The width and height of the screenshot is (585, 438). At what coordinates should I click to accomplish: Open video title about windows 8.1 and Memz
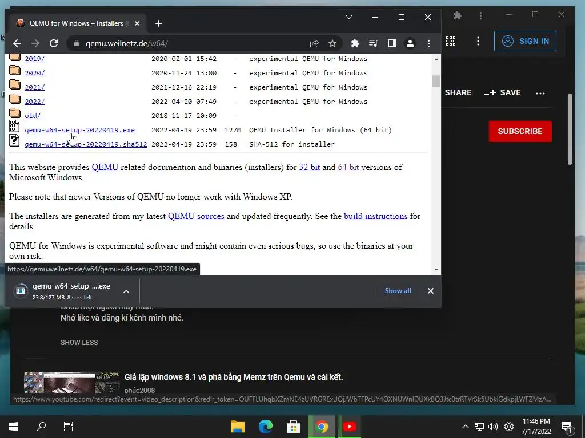pyautogui.click(x=234, y=377)
